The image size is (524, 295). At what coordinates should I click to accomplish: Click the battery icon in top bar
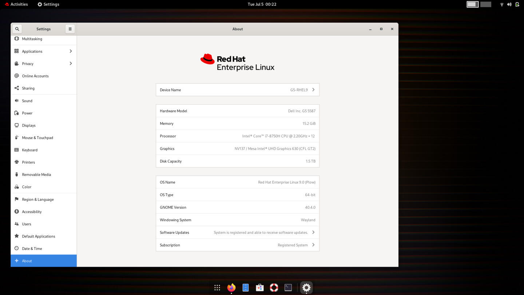click(517, 4)
